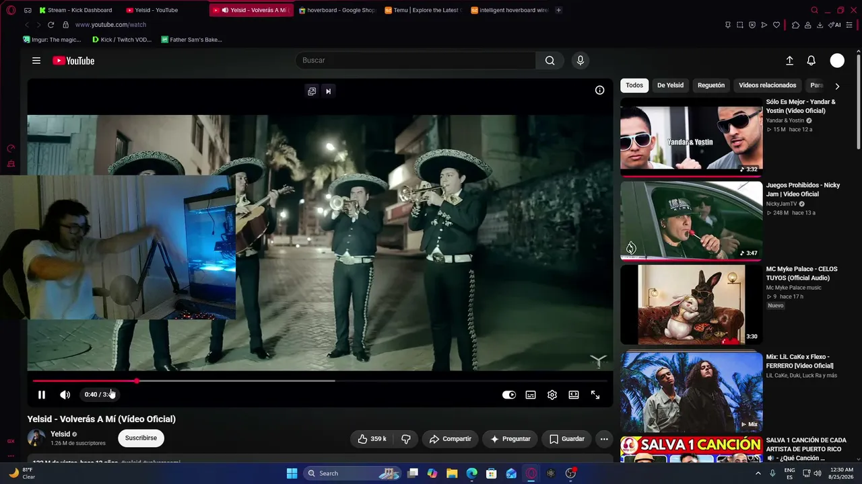Like the video with 359 k likes
Screen dimensions: 862x484
click(372, 439)
